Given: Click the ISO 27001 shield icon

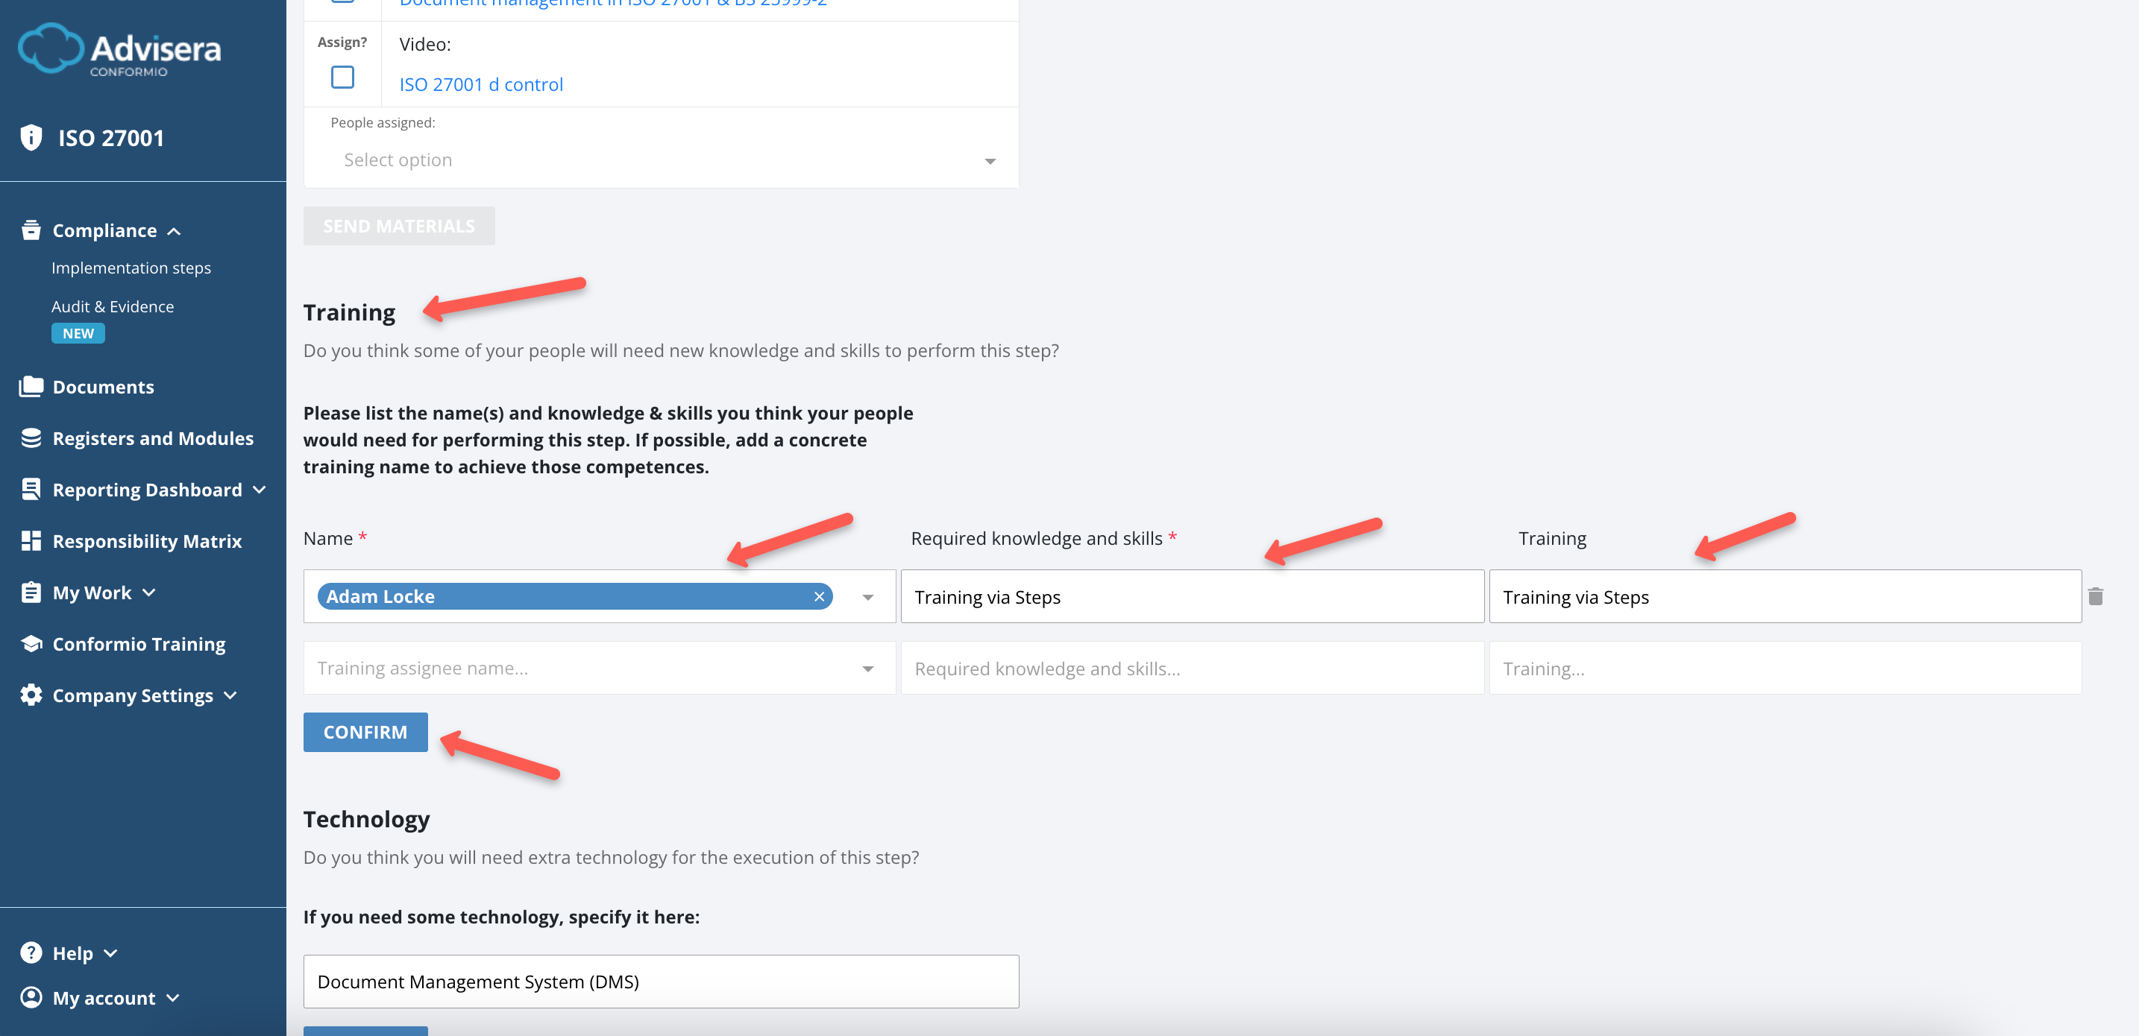Looking at the screenshot, I should coord(31,137).
